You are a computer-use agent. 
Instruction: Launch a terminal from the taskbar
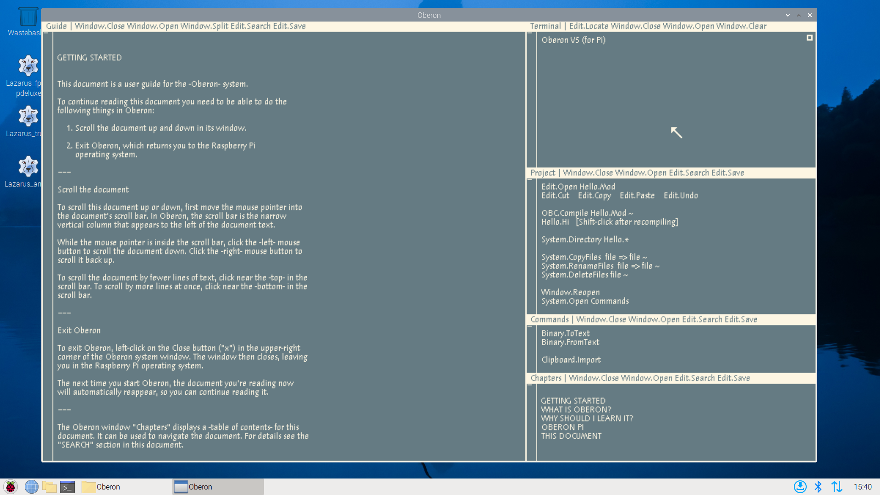[x=67, y=487]
